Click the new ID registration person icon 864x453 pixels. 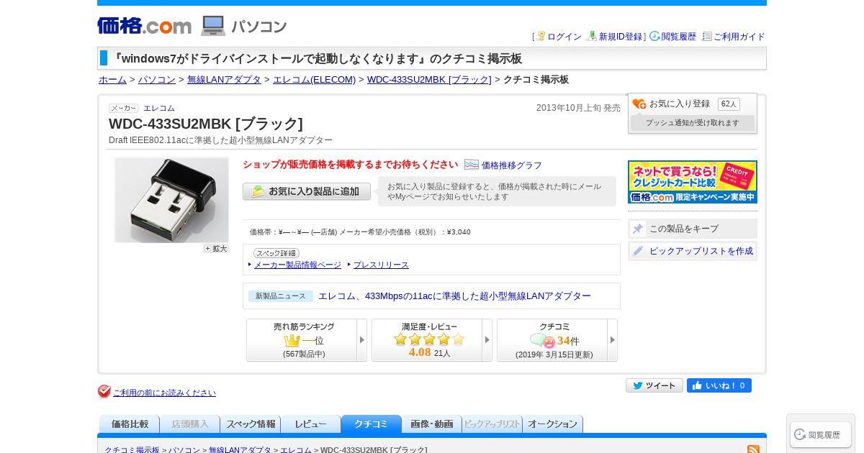tap(593, 36)
